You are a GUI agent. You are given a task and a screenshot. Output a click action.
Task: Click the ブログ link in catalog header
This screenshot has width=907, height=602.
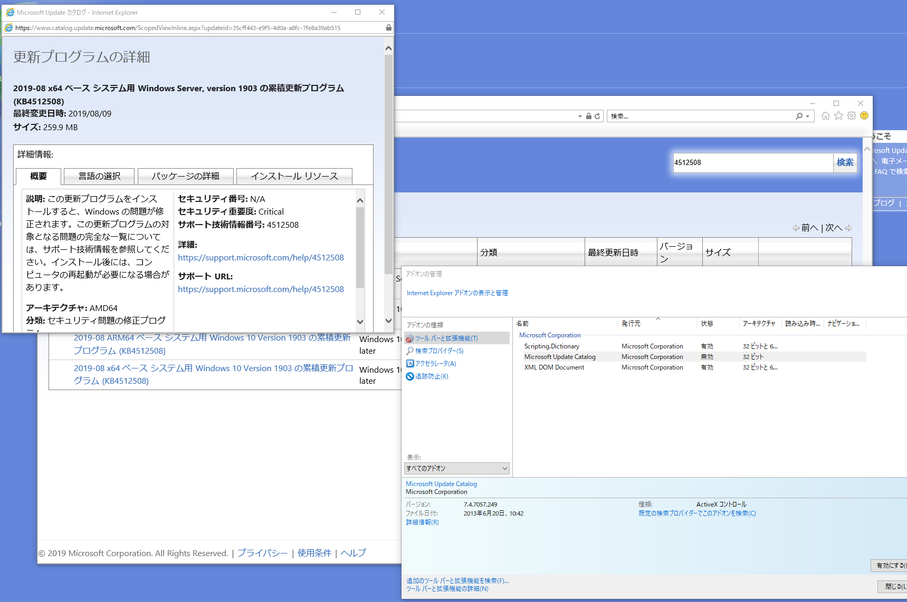pos(883,203)
